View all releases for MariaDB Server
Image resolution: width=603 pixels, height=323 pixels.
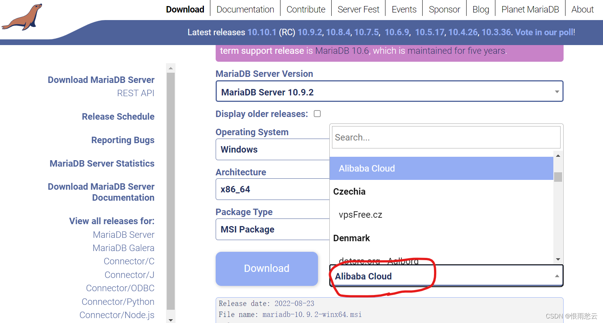[x=124, y=235]
